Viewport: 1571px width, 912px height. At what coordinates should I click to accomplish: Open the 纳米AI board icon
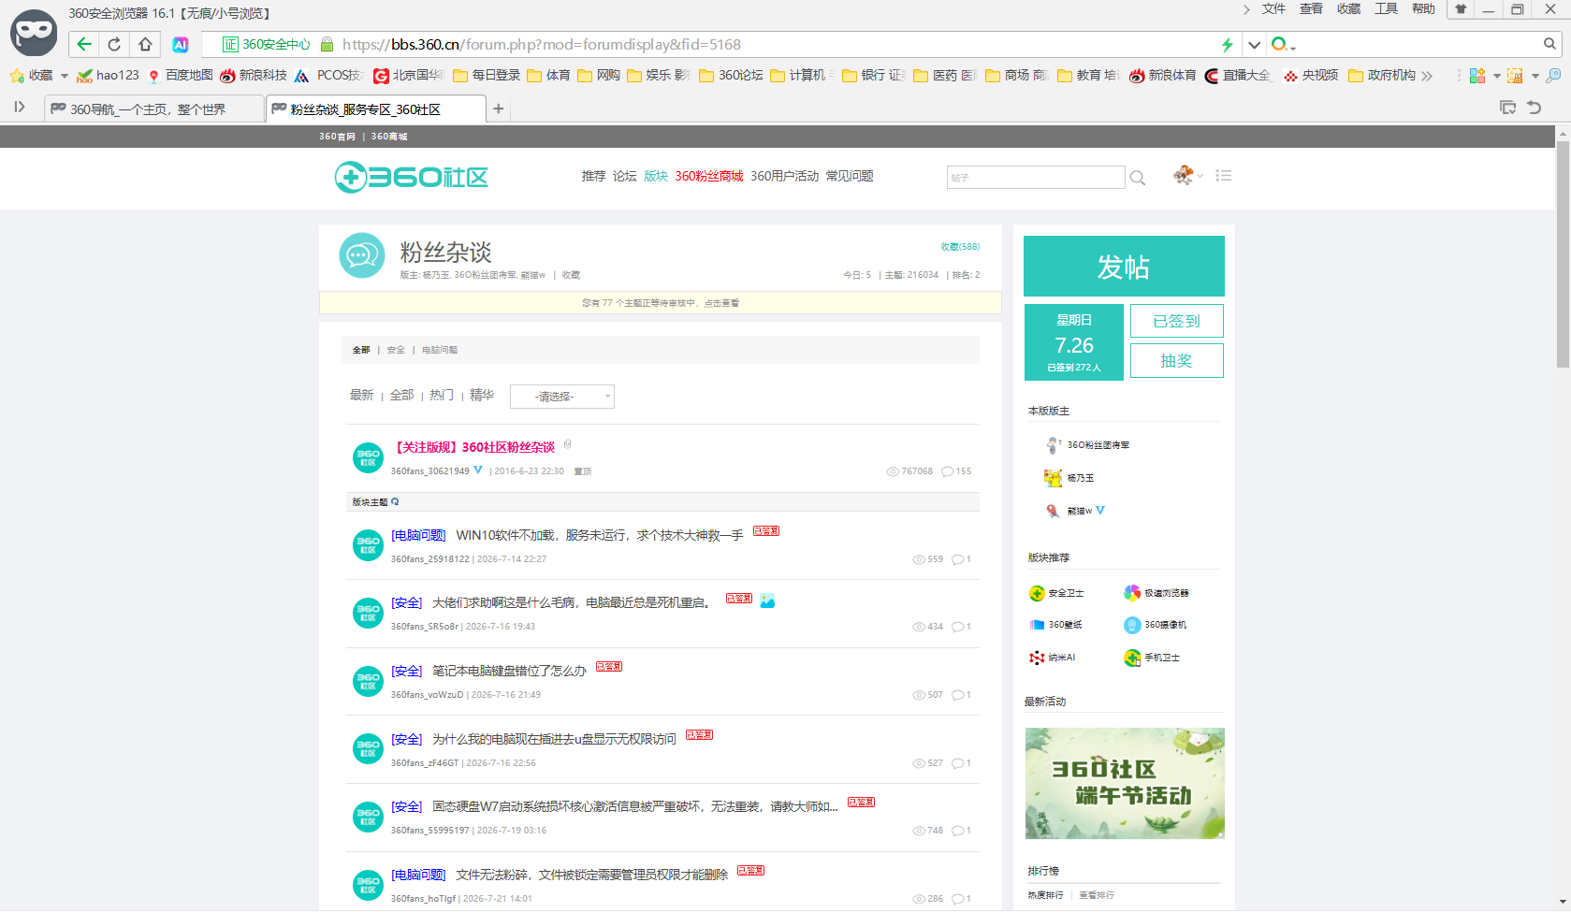coord(1037,658)
